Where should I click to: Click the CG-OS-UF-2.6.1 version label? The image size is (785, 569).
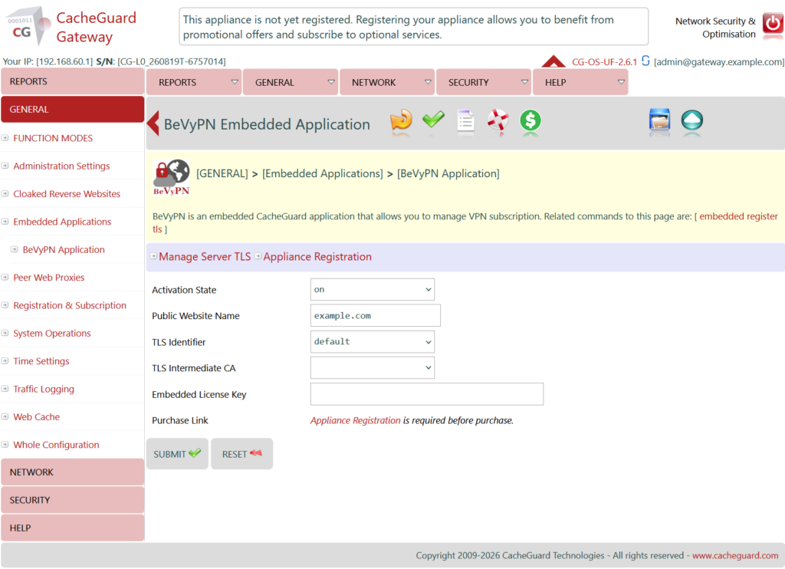[604, 61]
